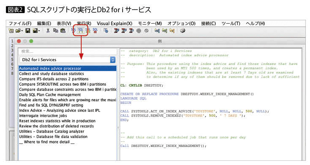Select Reset indexes statistics while in production
The image size is (310, 165).
(67, 121)
